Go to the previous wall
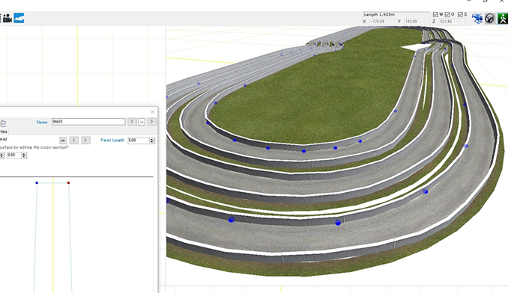Viewport: 508px width, 293px height. [x=132, y=122]
